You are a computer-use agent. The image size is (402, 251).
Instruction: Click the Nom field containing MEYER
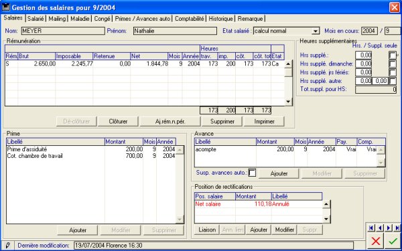[63, 31]
